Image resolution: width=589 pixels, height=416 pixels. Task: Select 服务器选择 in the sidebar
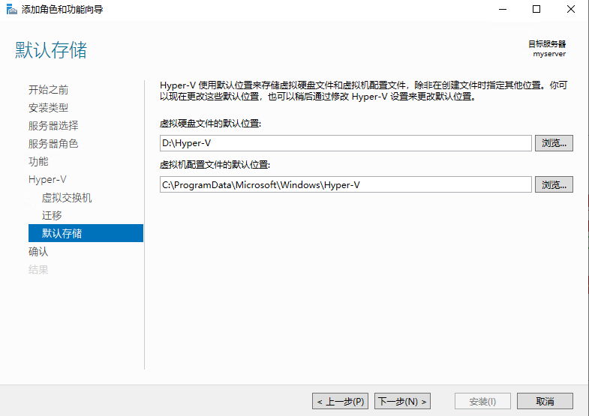click(53, 126)
